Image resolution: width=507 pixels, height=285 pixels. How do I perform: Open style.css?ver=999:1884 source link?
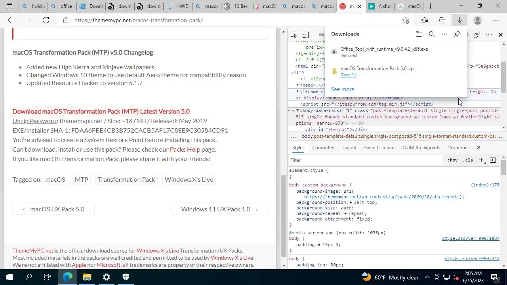(471, 238)
